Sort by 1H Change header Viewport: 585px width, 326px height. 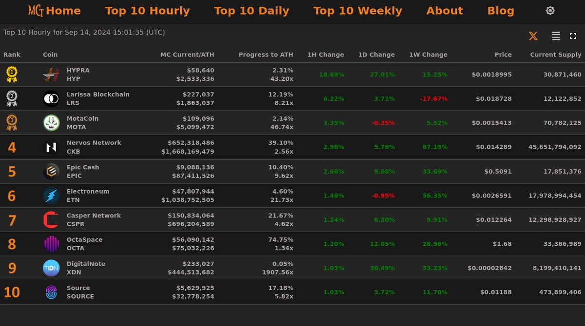(x=326, y=54)
